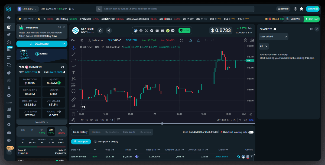Screen dimensions: 325x165
Task: Copy the DEXT contract address
Action: coord(39,72)
